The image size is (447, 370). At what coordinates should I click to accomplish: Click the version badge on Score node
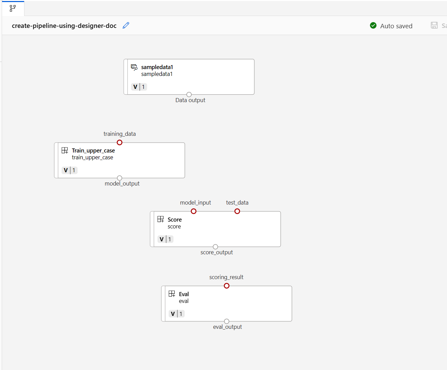pos(166,239)
